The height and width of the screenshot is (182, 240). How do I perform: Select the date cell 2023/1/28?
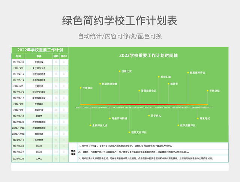click(x=18, y=159)
